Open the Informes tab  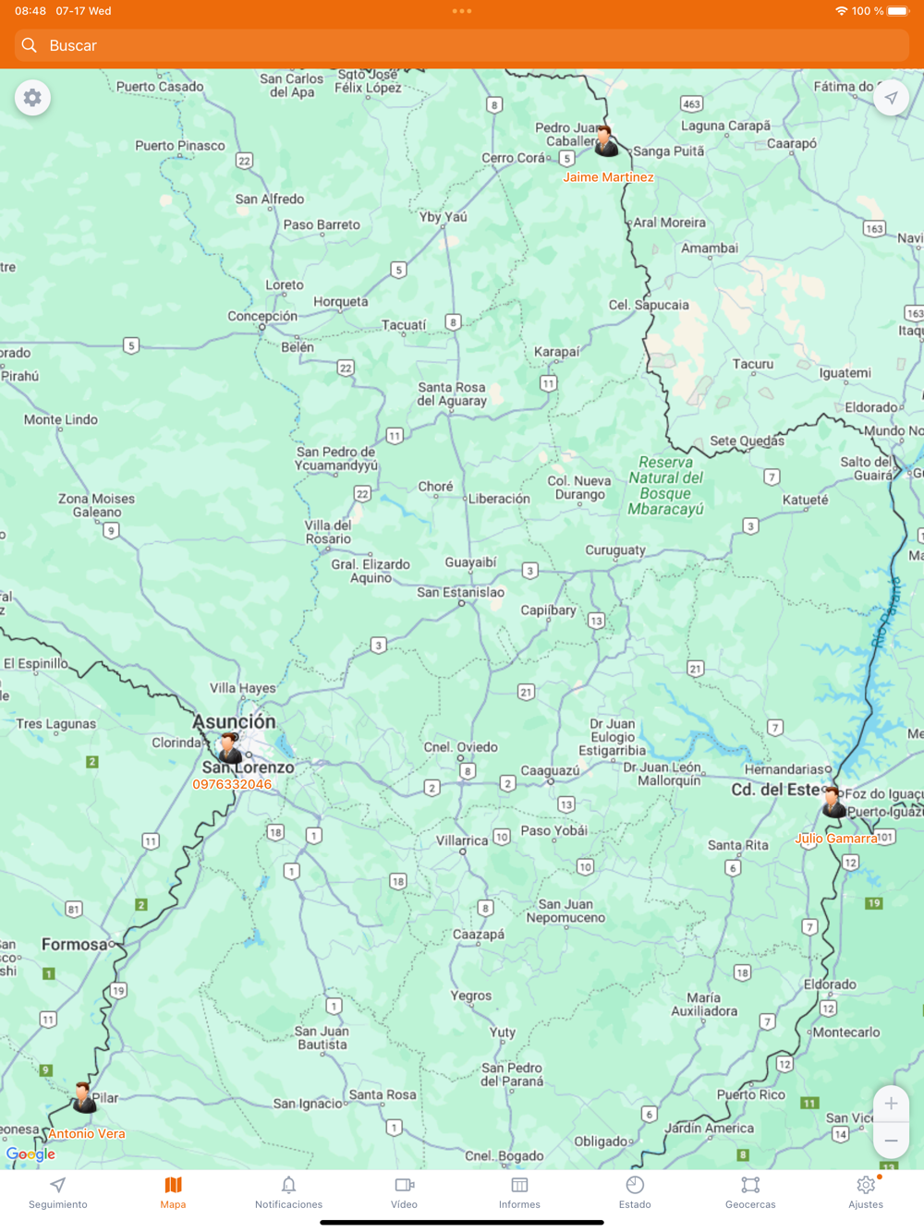pyautogui.click(x=519, y=1192)
